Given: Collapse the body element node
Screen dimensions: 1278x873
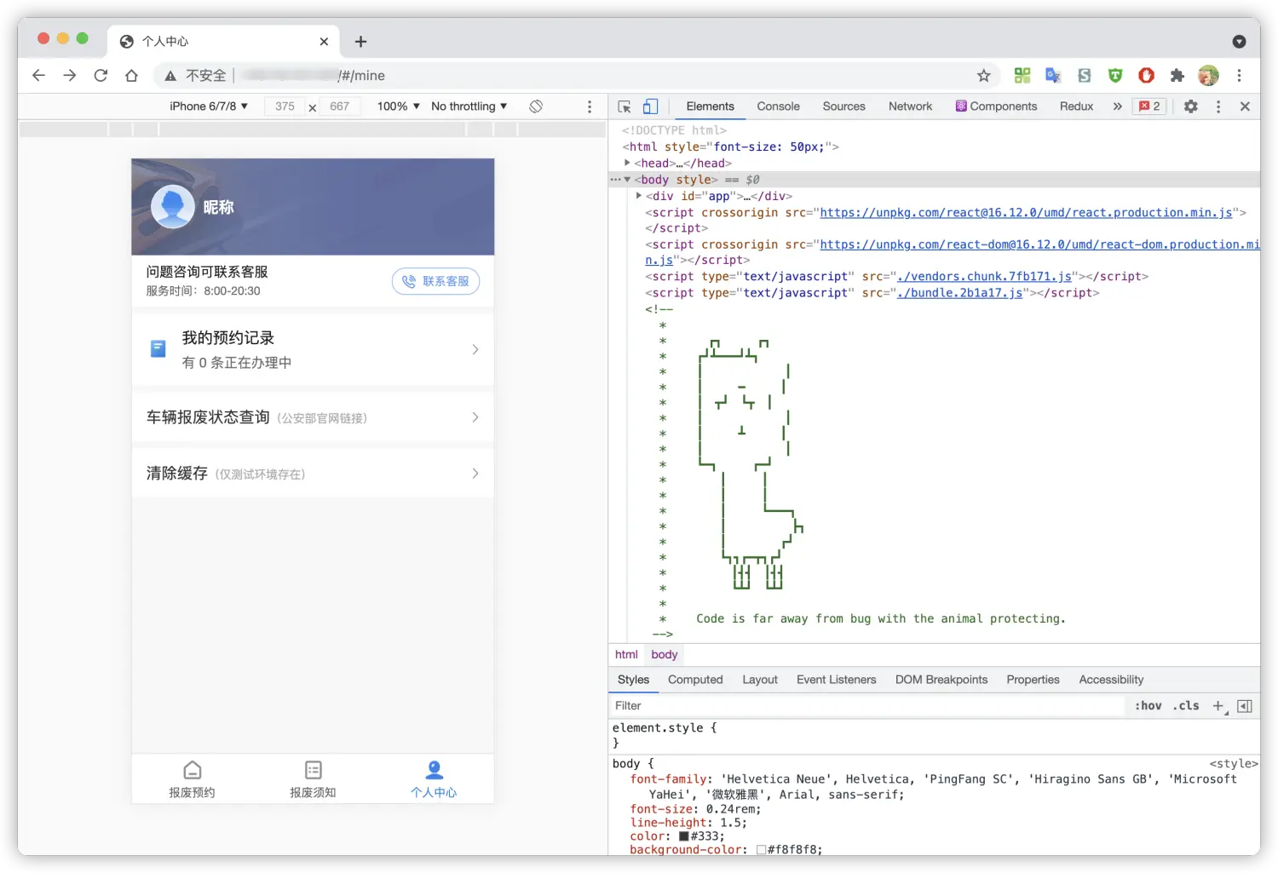Looking at the screenshot, I should pos(627,180).
